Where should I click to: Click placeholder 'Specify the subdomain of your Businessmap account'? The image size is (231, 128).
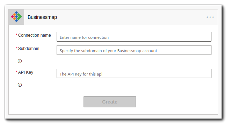[108, 51]
